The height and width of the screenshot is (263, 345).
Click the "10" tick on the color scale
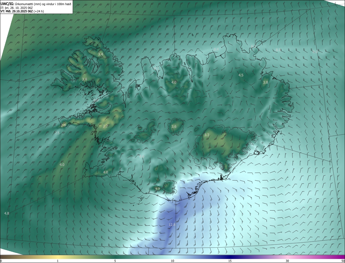coord(172,261)
